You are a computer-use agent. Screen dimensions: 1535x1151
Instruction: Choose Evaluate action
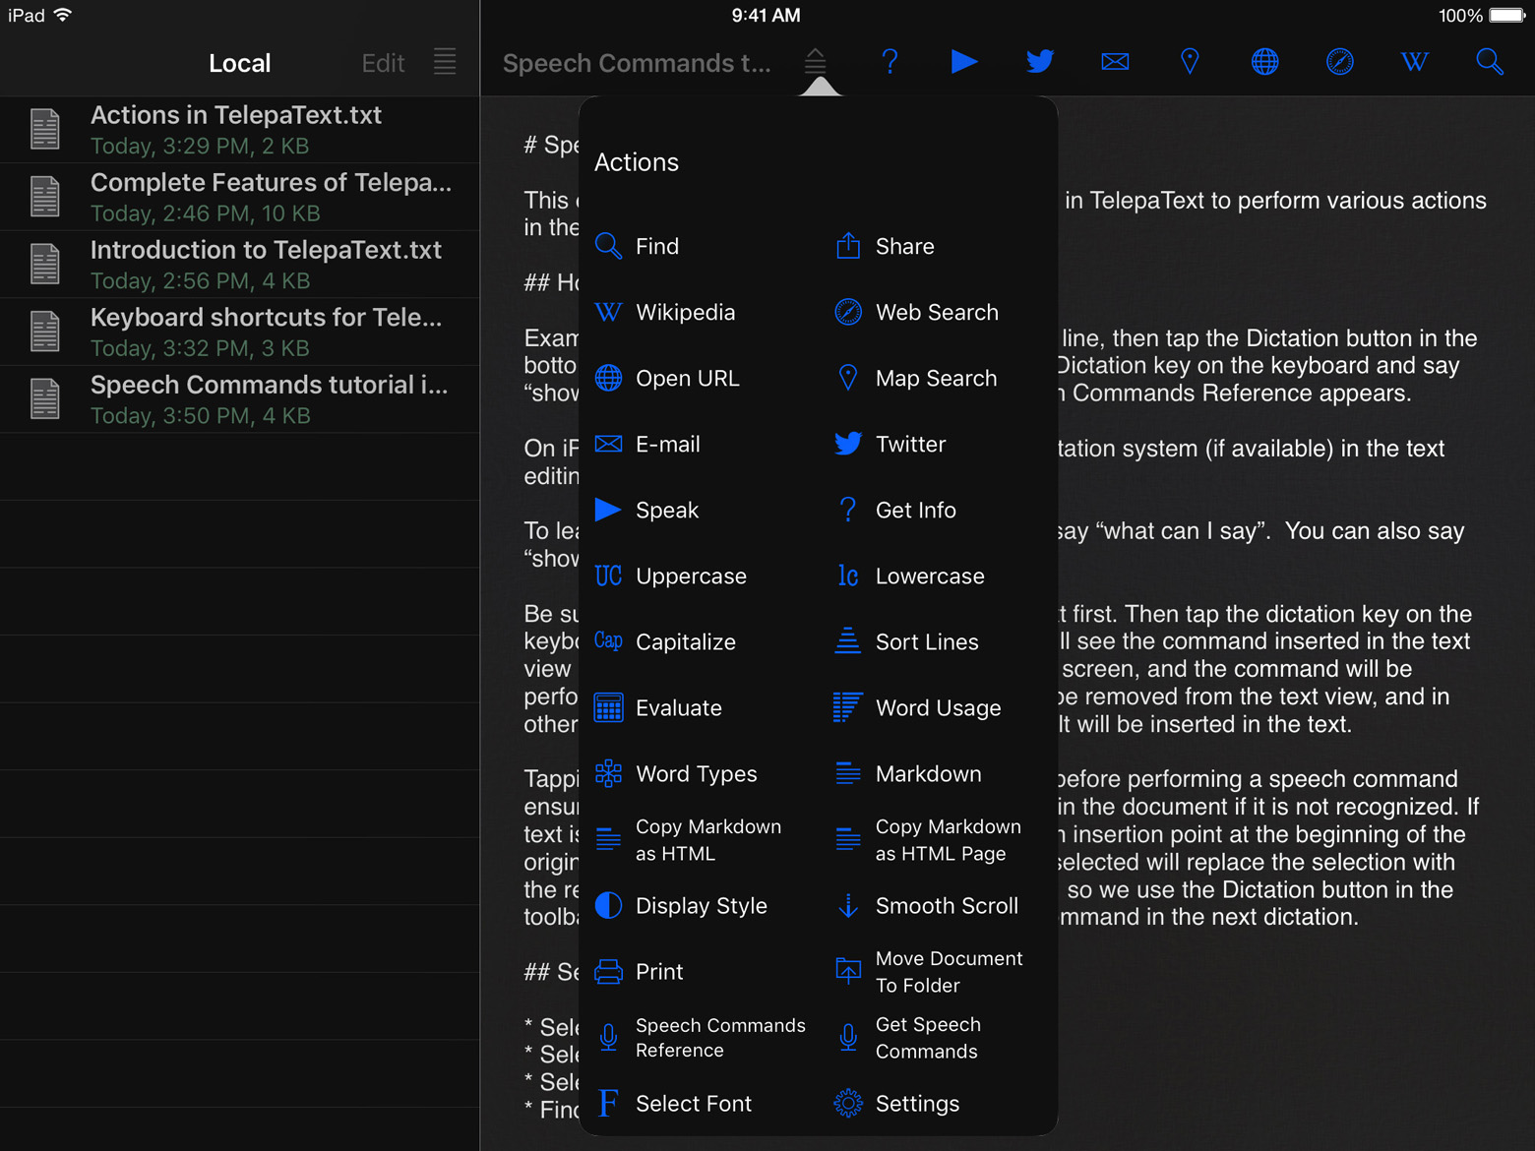click(658, 707)
